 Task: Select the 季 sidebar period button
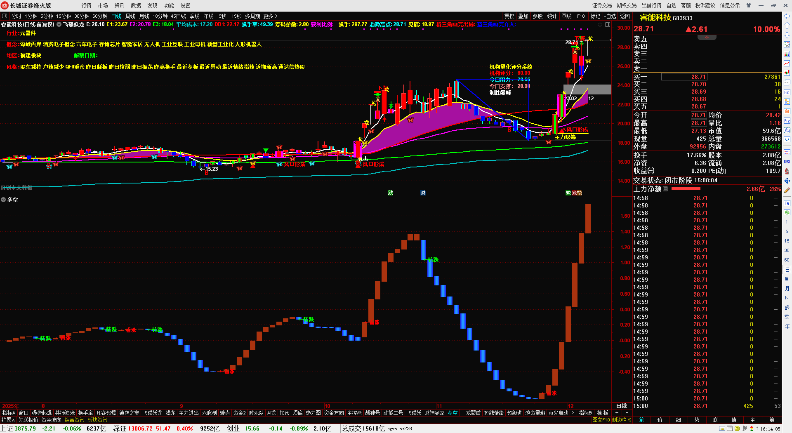coord(787,317)
